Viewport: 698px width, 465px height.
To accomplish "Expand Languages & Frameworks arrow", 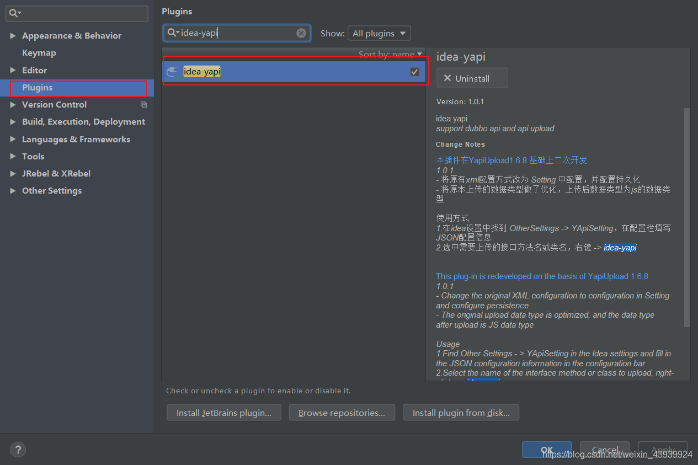I will tap(13, 140).
